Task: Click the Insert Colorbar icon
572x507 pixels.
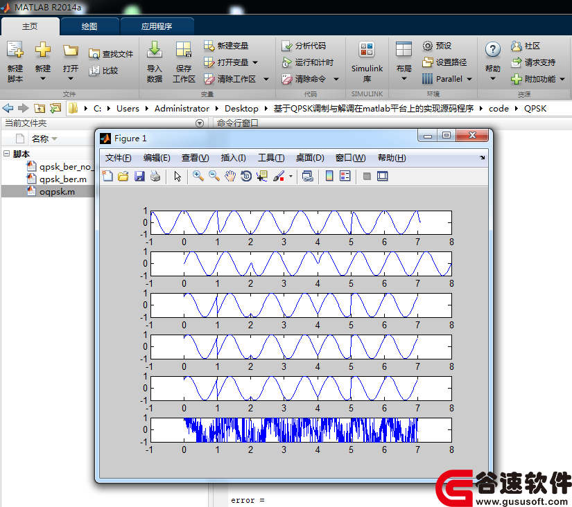Action: (x=329, y=177)
